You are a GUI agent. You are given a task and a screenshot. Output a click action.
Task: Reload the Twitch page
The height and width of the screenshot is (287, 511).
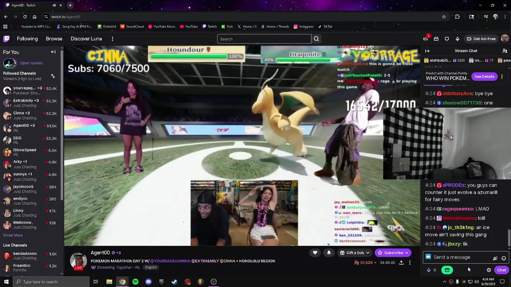pos(25,17)
